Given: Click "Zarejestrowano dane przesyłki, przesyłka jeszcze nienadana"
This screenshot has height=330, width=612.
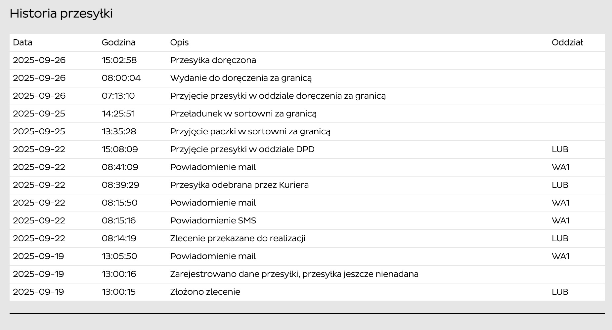Looking at the screenshot, I should coord(294,274).
